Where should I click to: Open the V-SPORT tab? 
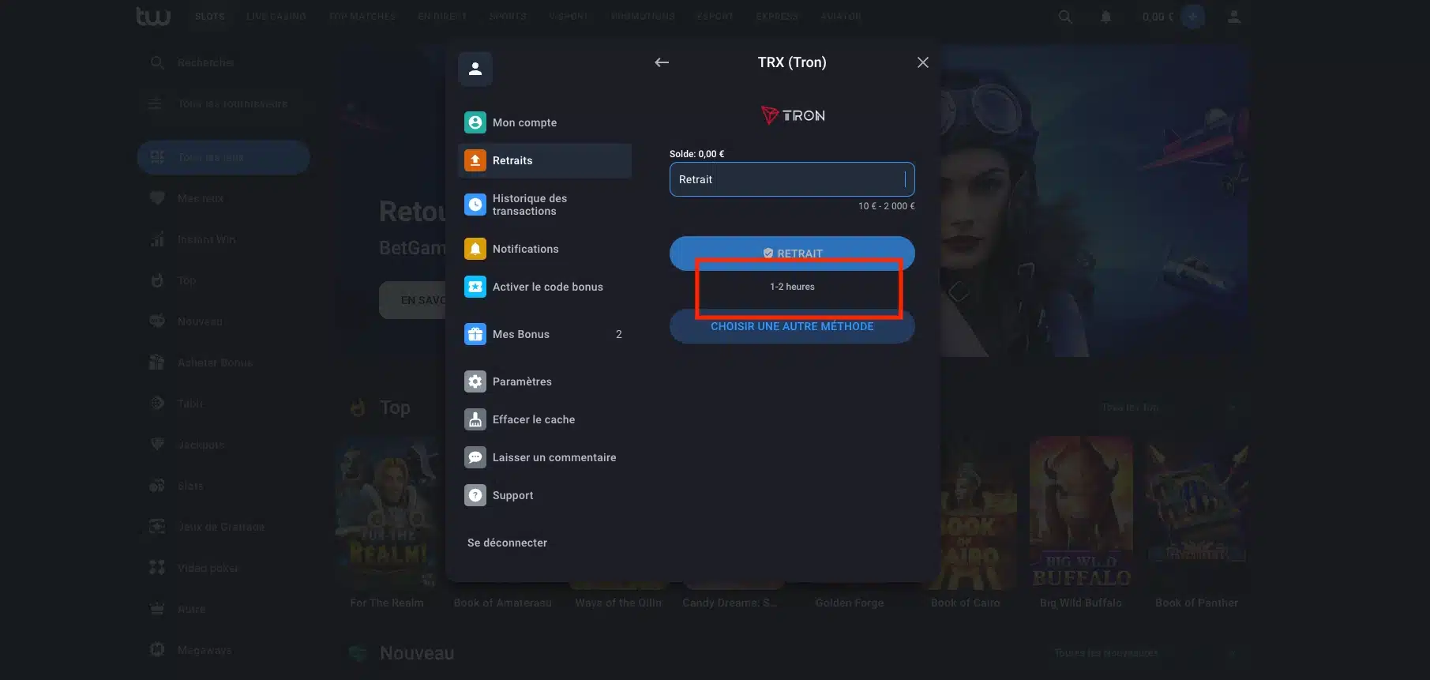coord(569,17)
